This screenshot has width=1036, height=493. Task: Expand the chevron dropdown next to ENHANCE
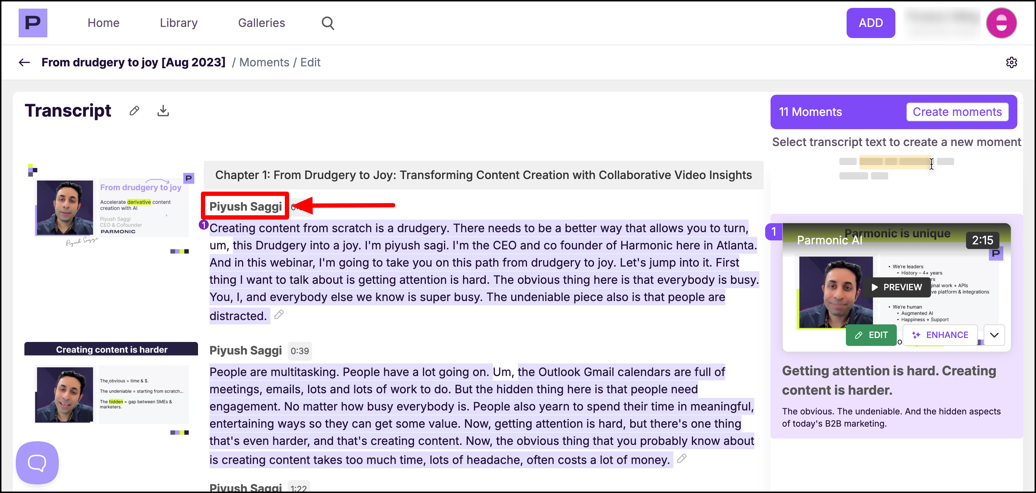coord(994,335)
